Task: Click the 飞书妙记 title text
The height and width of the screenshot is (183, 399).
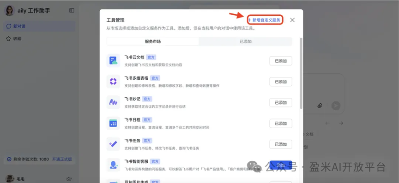Action: pyautogui.click(x=133, y=99)
